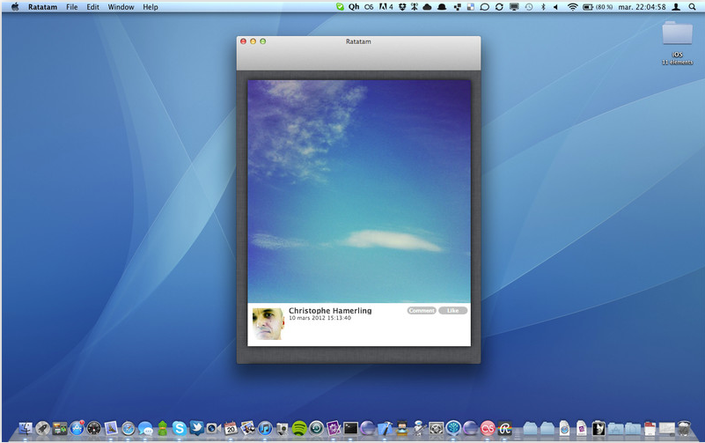Open the Help menu
705x443 pixels.
[151, 7]
